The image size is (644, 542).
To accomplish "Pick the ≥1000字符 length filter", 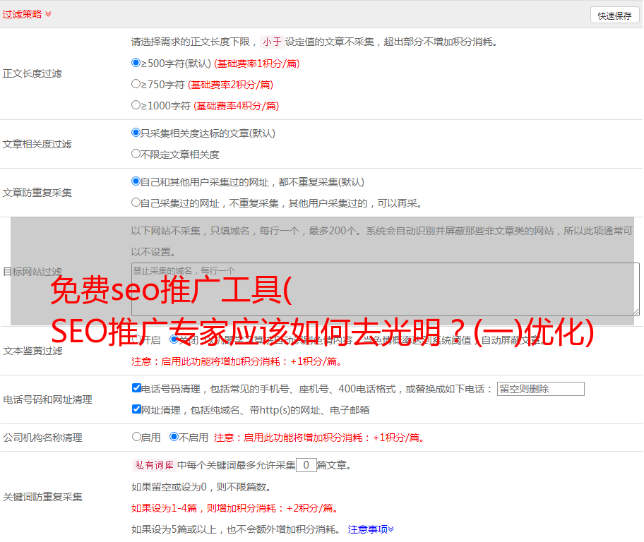I will click(x=136, y=105).
